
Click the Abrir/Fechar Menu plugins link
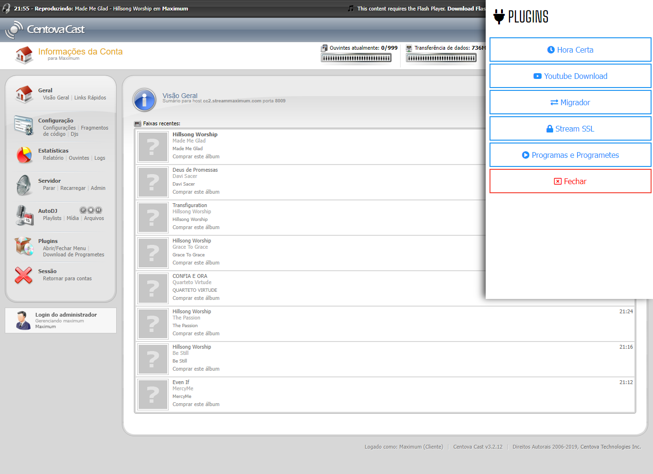[x=65, y=248]
